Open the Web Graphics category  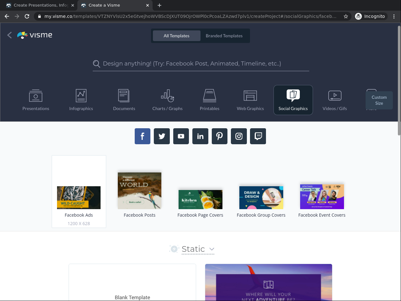(250, 100)
